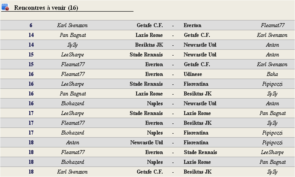Open ZyZy manager in the Besiktas JK home row

click(72, 45)
